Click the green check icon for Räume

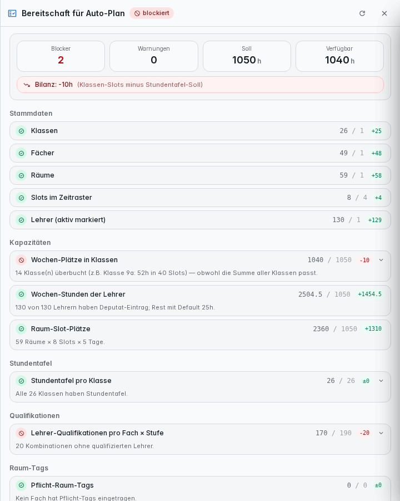tap(21, 175)
